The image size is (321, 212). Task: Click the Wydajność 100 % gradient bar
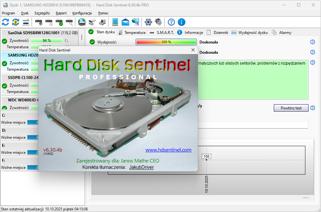pos(166,42)
